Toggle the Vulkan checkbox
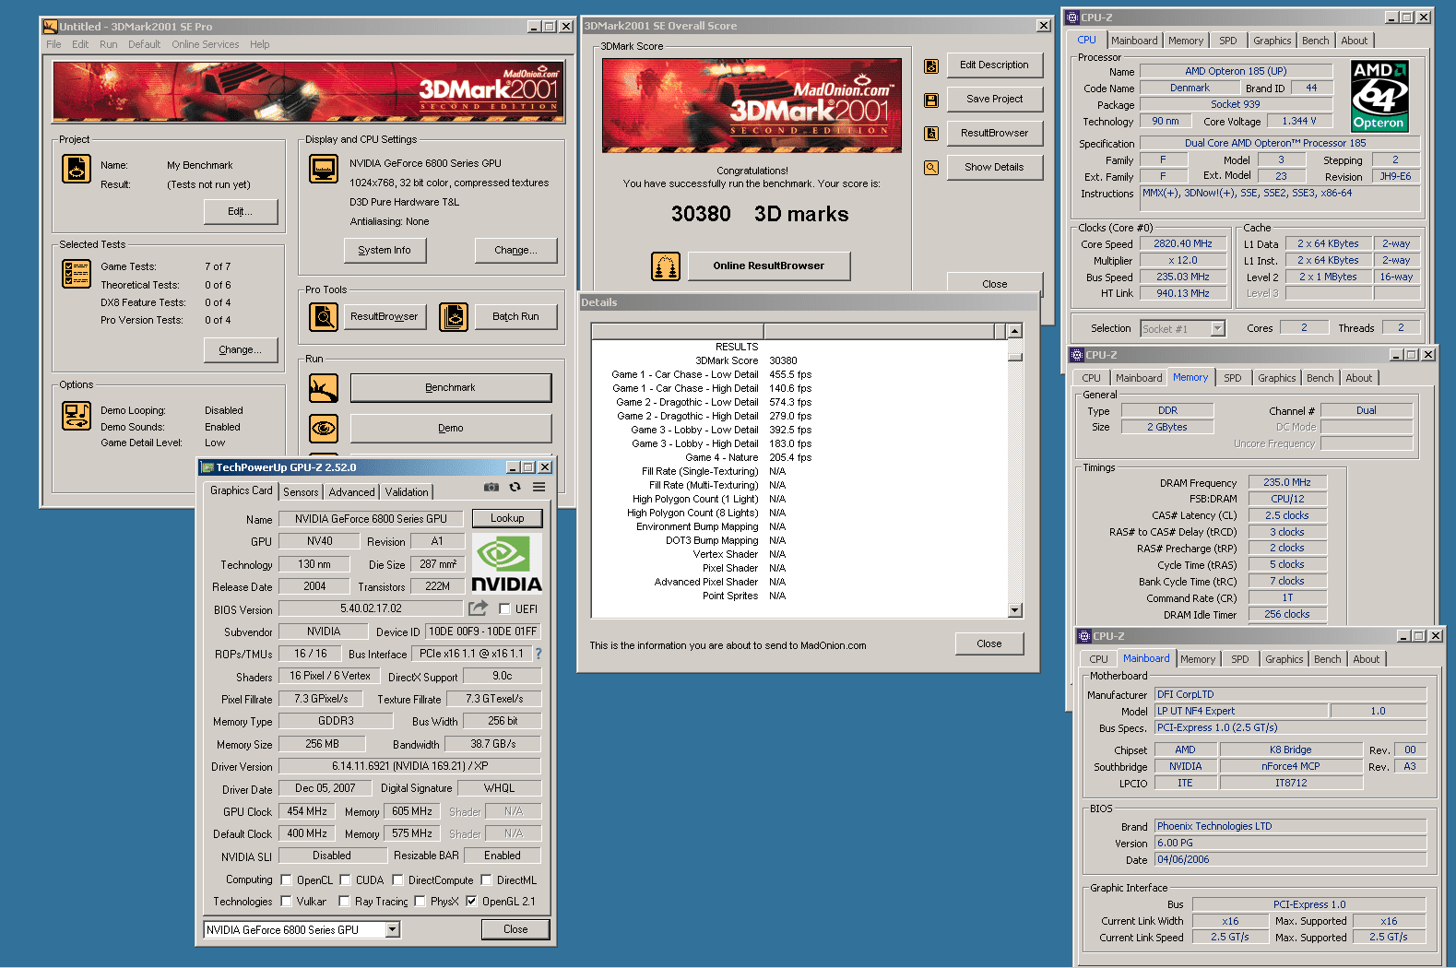The width and height of the screenshot is (1456, 968). coord(286,902)
